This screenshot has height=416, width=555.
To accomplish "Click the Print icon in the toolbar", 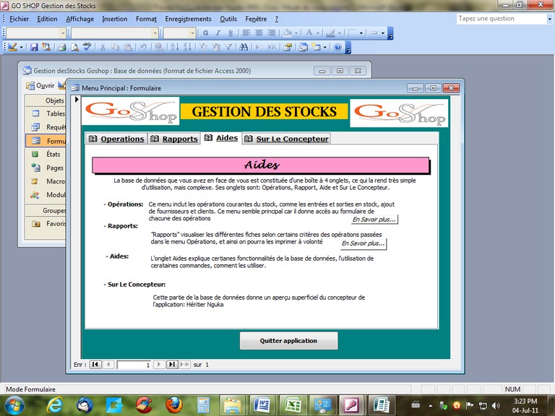I will [x=61, y=47].
